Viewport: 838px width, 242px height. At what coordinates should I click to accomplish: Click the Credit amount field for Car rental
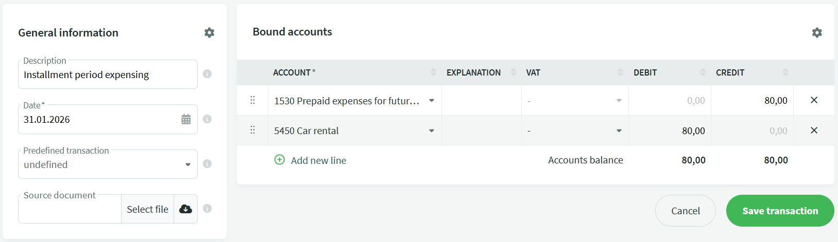coord(752,131)
